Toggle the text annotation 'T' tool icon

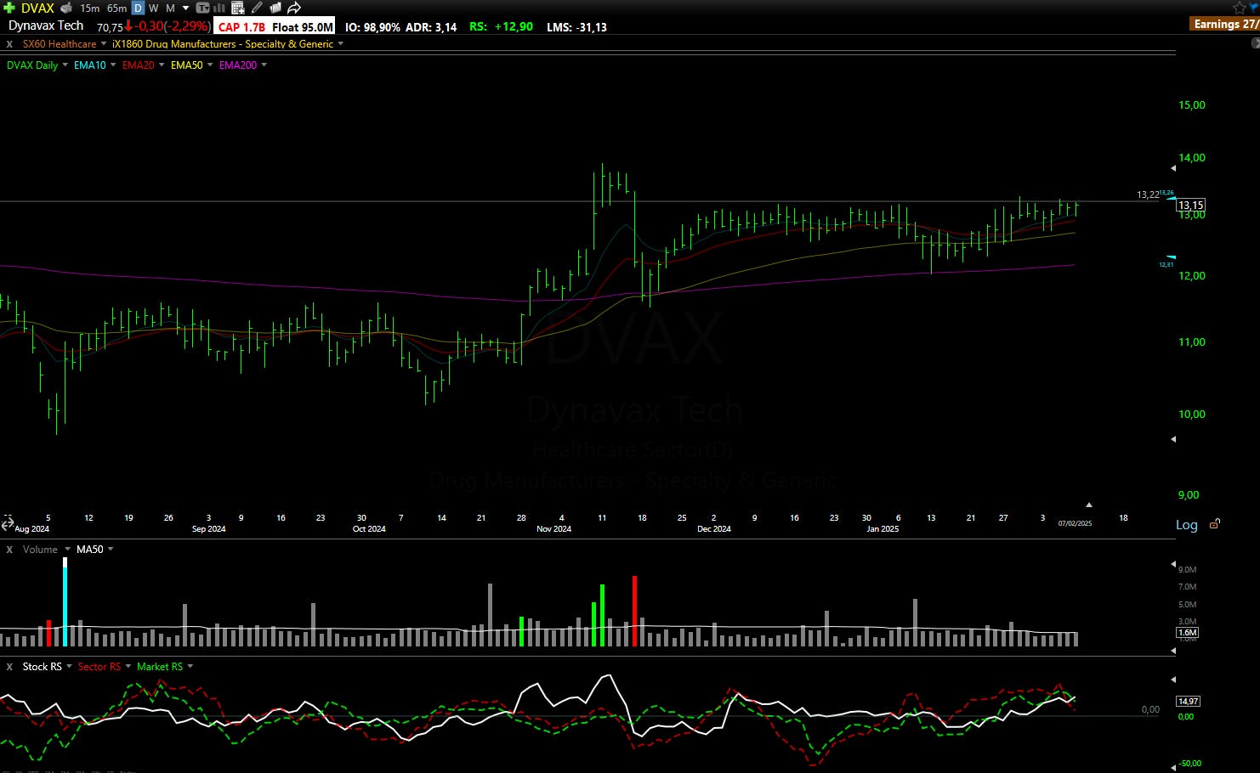(203, 8)
